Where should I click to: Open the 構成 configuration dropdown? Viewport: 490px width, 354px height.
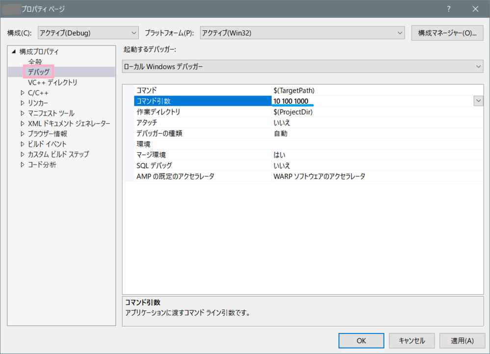click(x=88, y=33)
